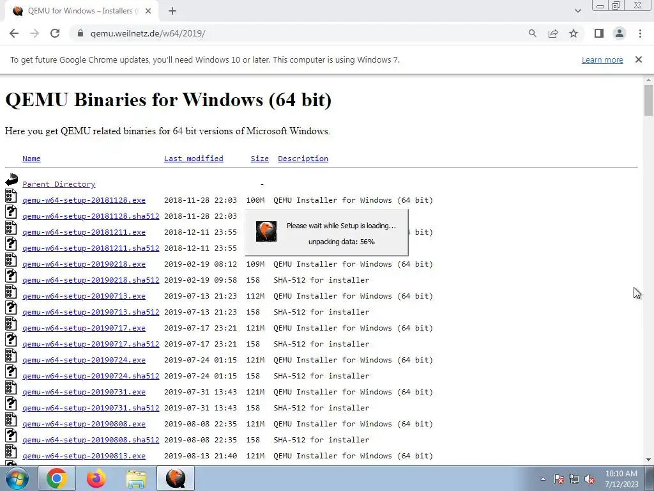Screen dimensions: 654x491
Task: Download qemu-w64-setup-20190731.exe
Action: [84, 392]
